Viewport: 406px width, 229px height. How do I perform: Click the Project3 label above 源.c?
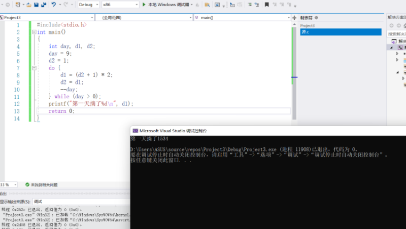click(x=308, y=26)
